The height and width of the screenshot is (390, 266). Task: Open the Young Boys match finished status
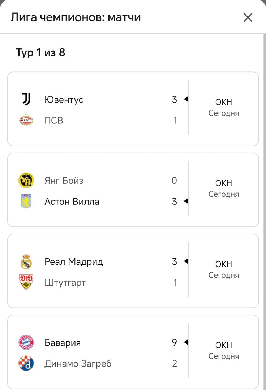pos(223,188)
